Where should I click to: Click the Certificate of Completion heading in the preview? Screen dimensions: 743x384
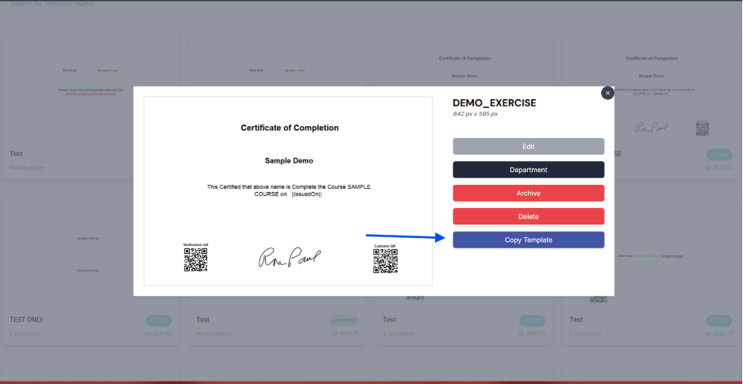[290, 128]
